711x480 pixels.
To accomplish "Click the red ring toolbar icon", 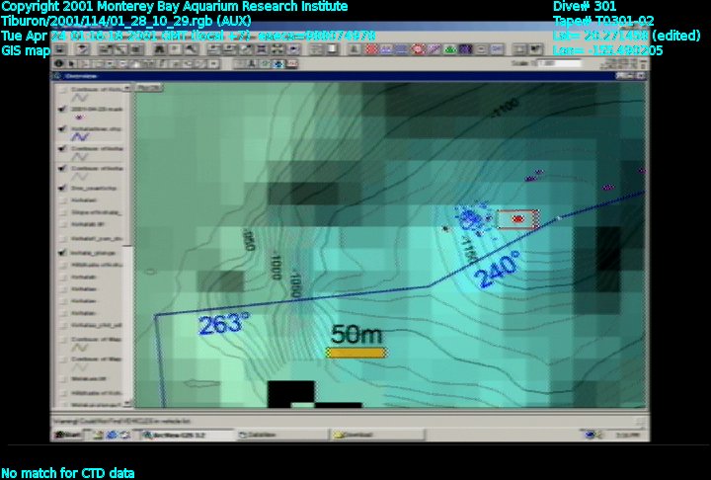I will click(x=418, y=49).
